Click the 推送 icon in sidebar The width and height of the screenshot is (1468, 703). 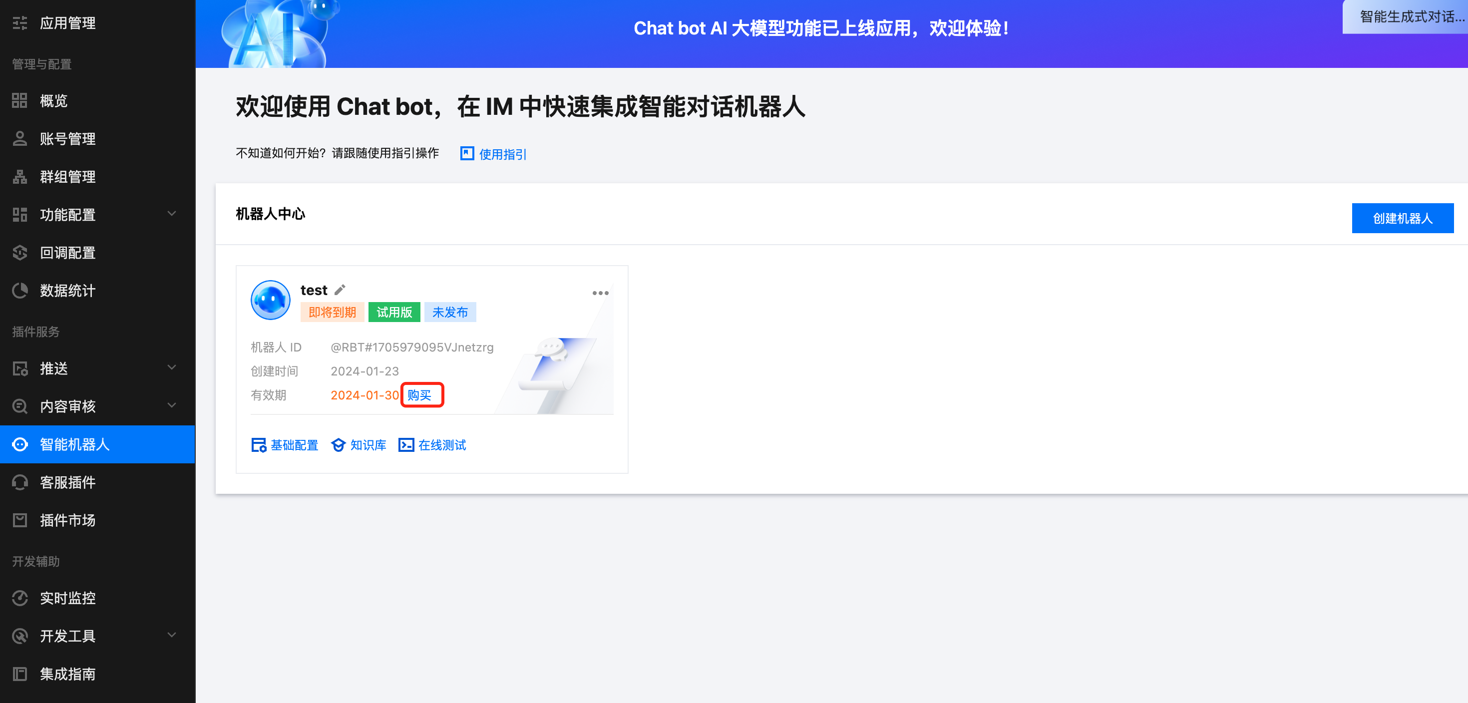[20, 368]
